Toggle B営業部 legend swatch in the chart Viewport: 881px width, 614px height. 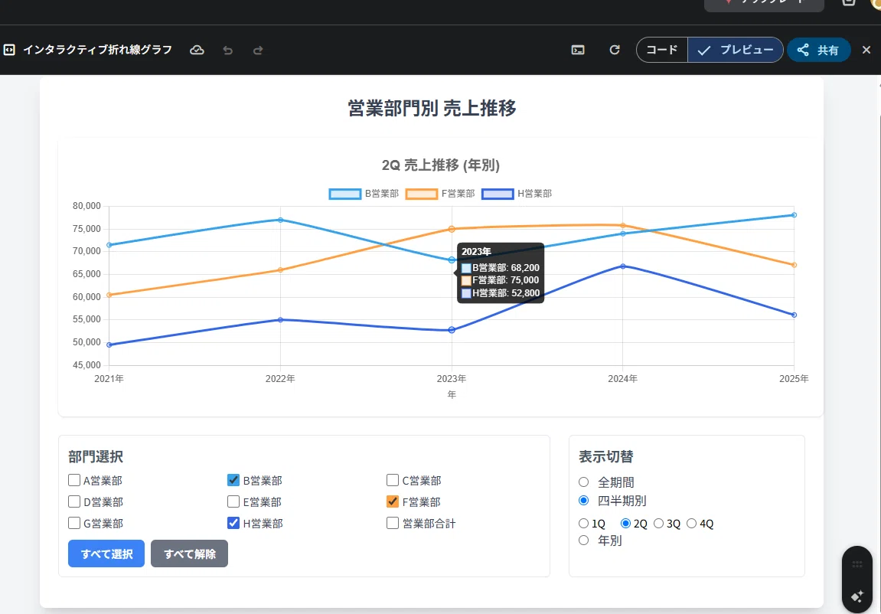(345, 194)
